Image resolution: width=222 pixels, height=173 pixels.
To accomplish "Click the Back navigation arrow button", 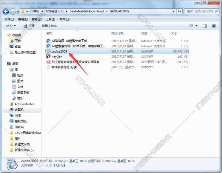I will pyautogui.click(x=6, y=12).
